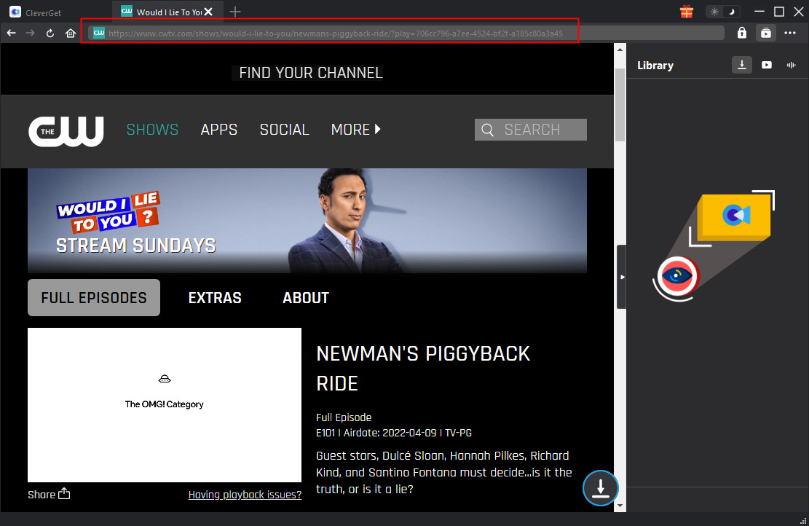The height and width of the screenshot is (526, 809).
Task: Reload the page with refresh icon
Action: [x=50, y=33]
